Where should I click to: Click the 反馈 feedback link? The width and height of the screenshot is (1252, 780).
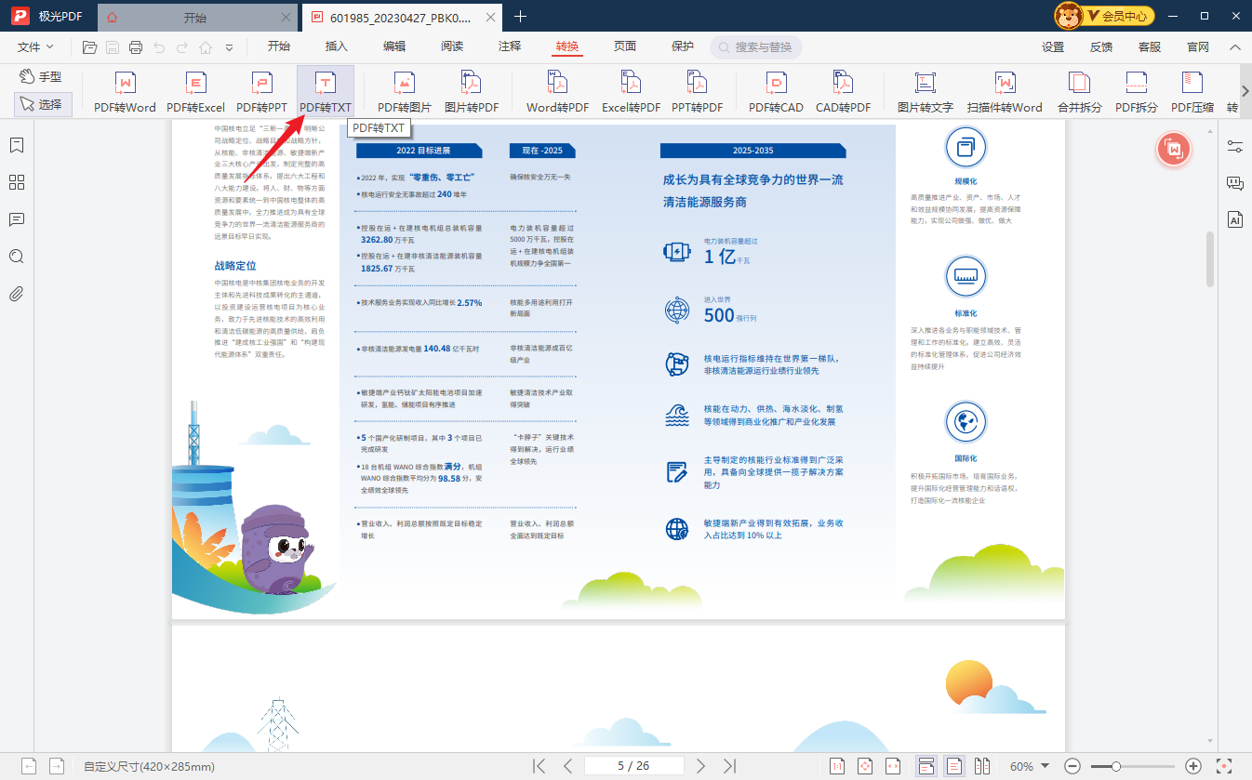tap(1100, 46)
